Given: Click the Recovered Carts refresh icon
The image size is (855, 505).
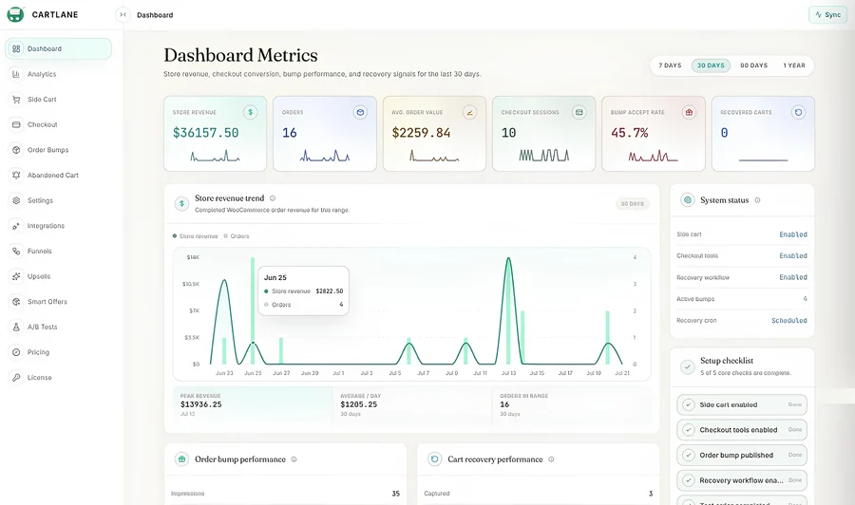Looking at the screenshot, I should pyautogui.click(x=798, y=112).
